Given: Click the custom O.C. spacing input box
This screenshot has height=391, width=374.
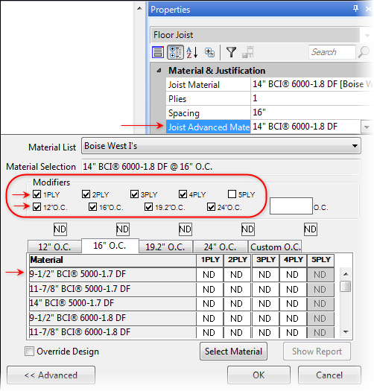Looking at the screenshot, I should click(x=291, y=206).
